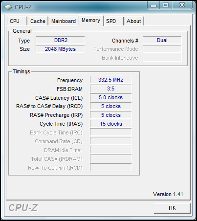This screenshot has height=221, width=197.
Task: Close the CPU-Z window
Action: click(x=182, y=5)
